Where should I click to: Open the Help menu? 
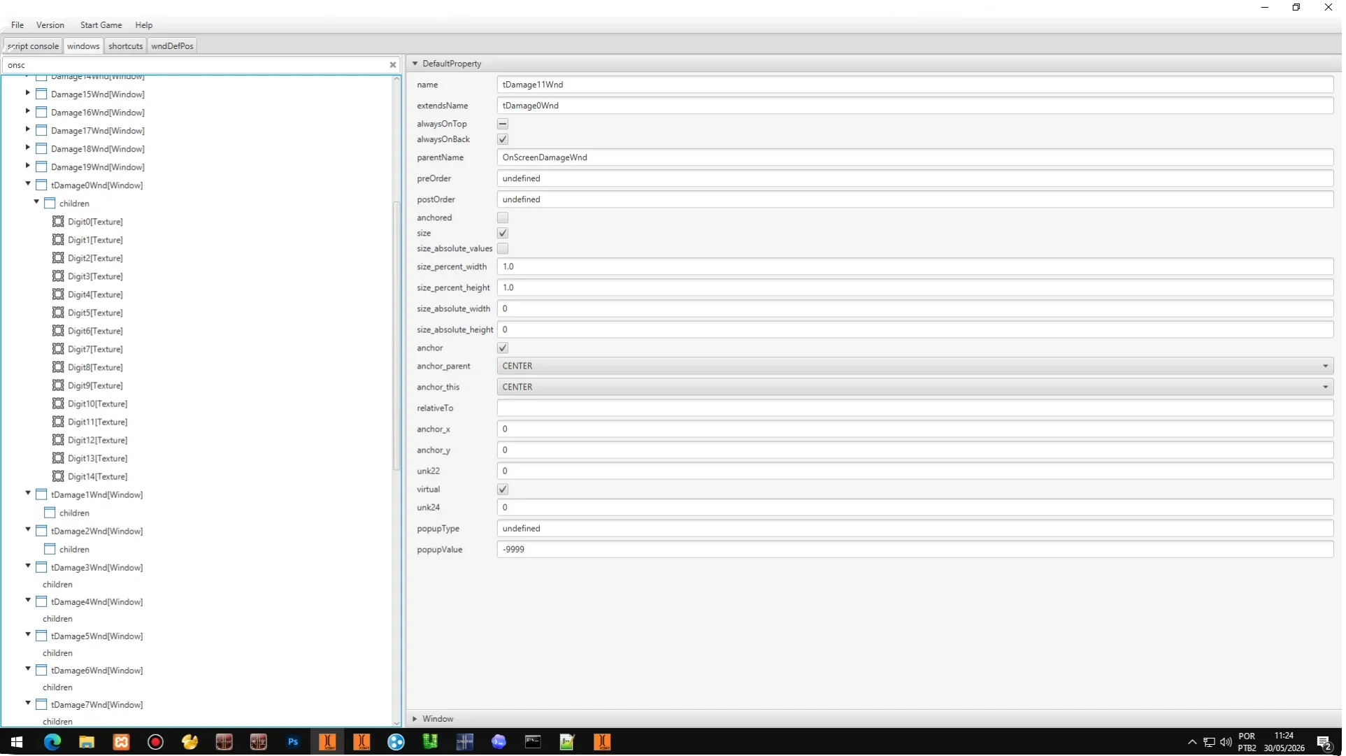(144, 24)
